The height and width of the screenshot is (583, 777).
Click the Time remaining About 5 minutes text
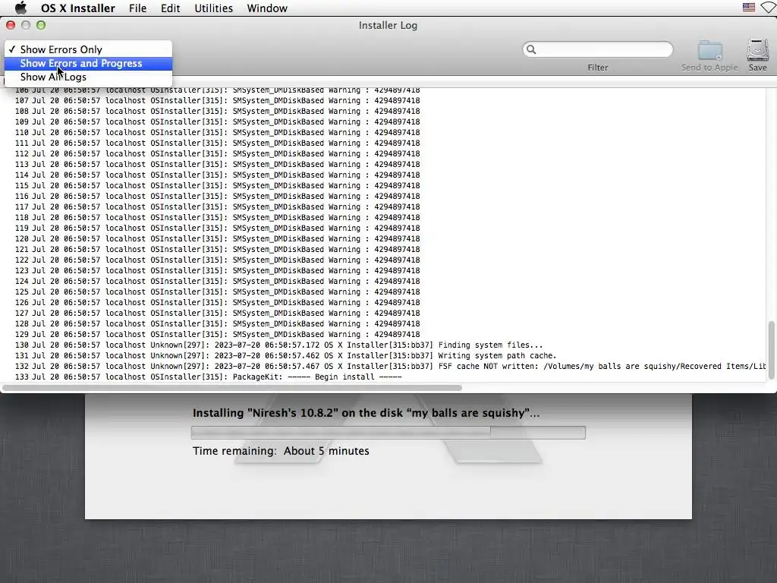281,451
